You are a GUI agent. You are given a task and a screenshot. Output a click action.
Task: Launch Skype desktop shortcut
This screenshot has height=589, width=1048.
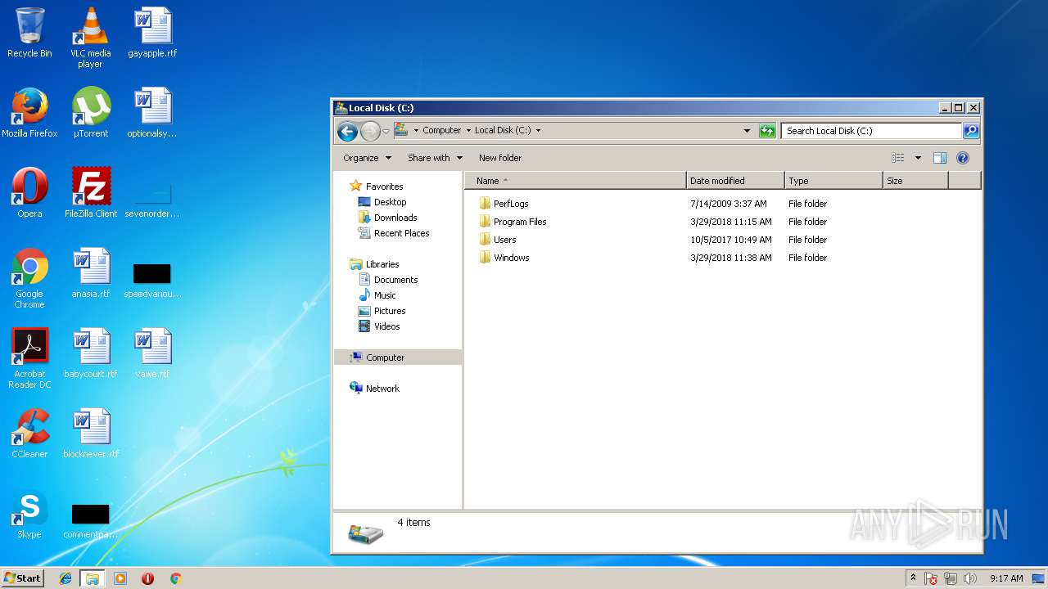pos(29,514)
